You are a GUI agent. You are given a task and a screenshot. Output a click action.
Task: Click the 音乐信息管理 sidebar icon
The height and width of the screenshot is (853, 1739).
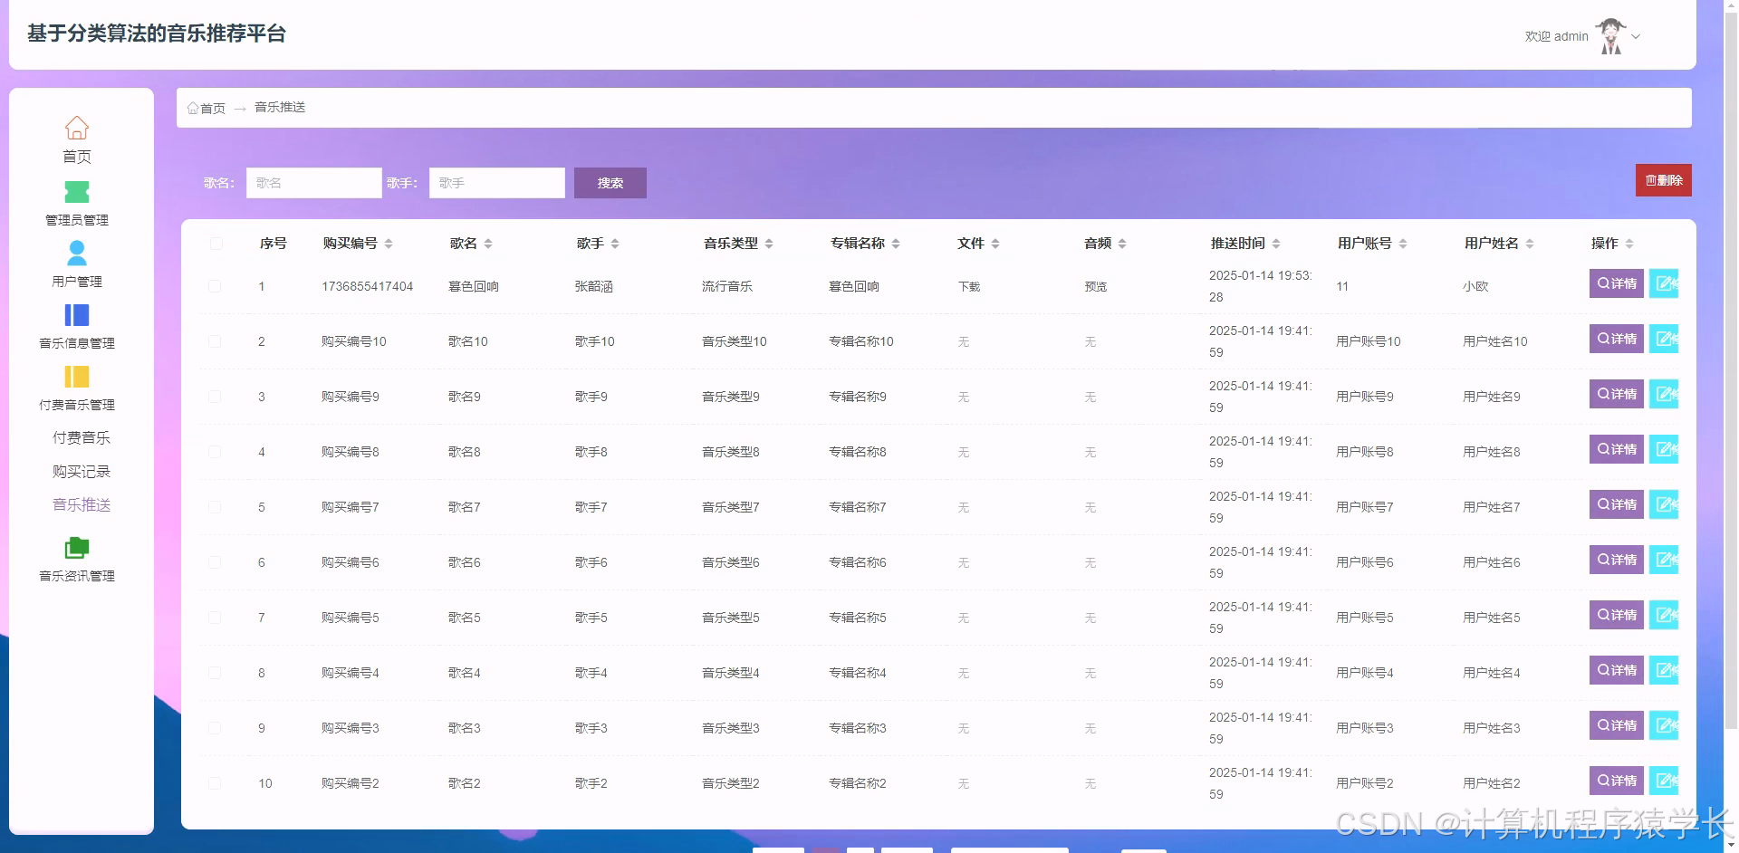[x=76, y=315]
